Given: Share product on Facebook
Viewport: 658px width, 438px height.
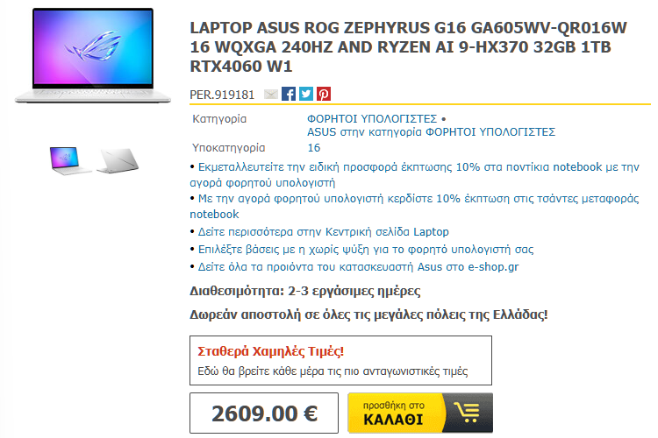Looking at the screenshot, I should [289, 94].
